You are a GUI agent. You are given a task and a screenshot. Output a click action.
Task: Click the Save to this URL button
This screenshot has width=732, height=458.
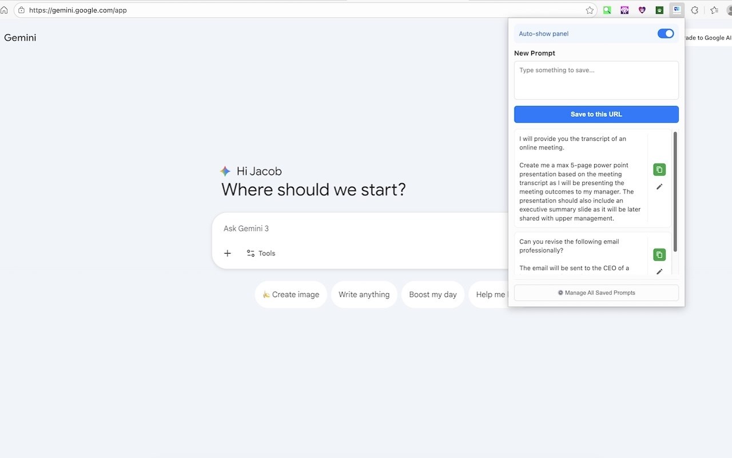tap(596, 114)
